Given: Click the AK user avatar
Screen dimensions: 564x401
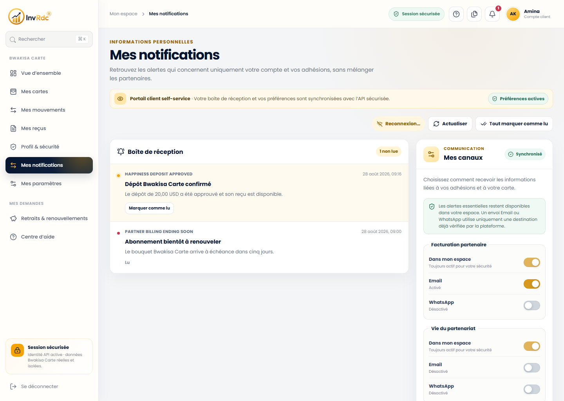Looking at the screenshot, I should [x=513, y=14].
